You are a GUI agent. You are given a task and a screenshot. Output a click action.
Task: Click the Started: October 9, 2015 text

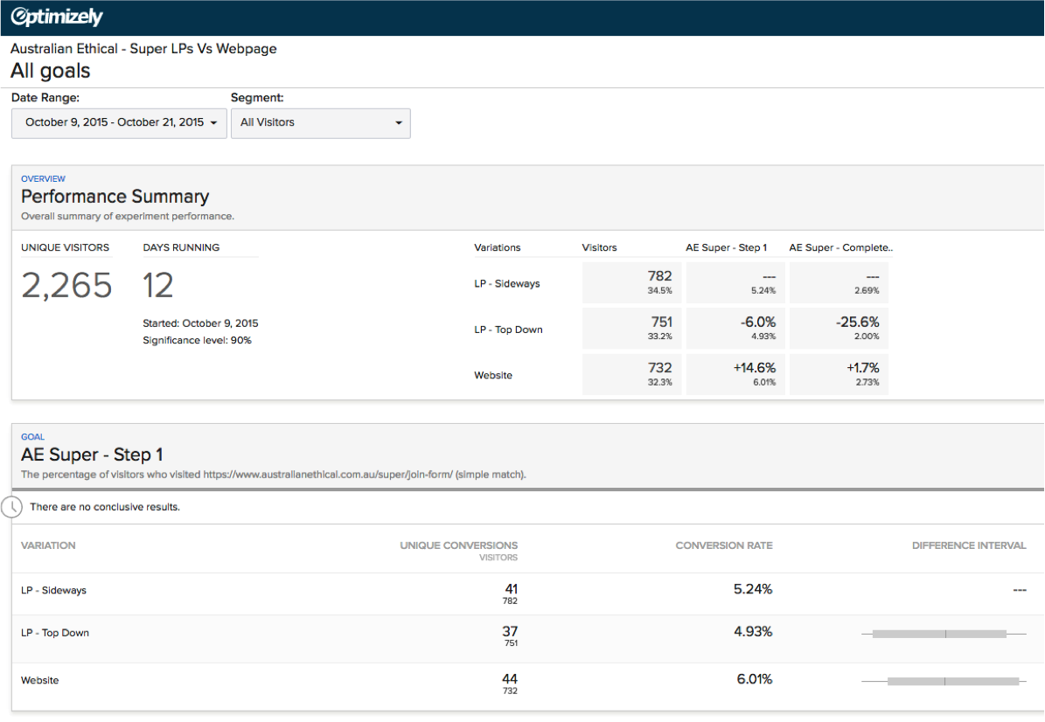[200, 323]
